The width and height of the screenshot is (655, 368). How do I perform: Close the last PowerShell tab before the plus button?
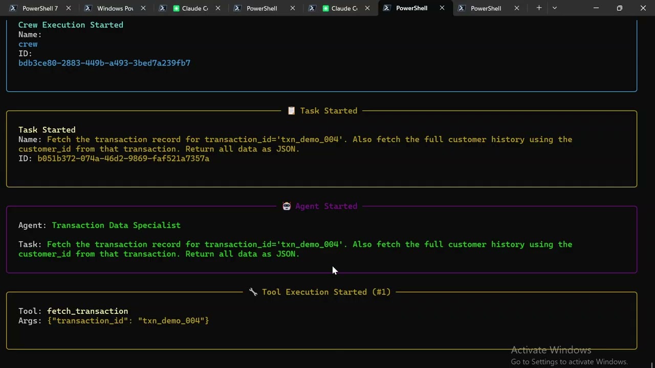coord(517,8)
